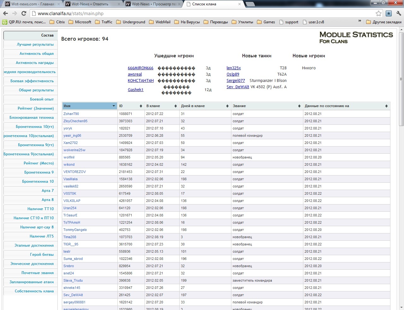Sort table by Звание column

[267, 106]
